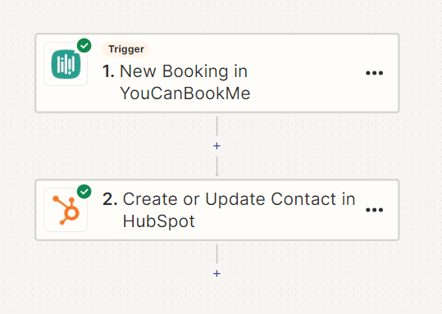Open Create or Update Contact in HubSpot step

pos(217,210)
